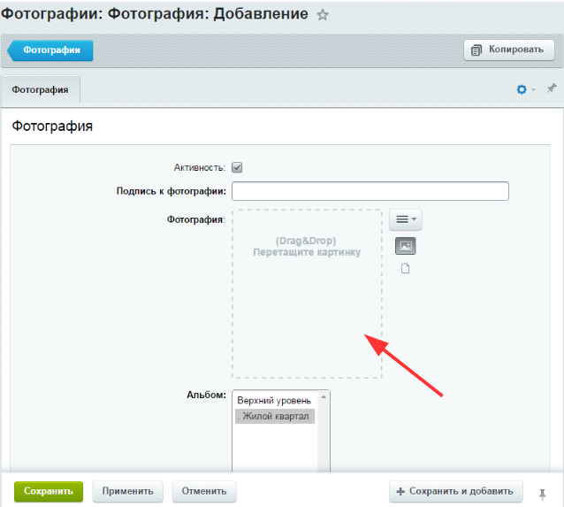
Task: Add page to favorites with star icon
Action: point(323,15)
